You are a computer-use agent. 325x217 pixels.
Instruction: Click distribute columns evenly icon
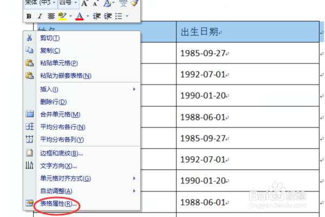point(29,139)
